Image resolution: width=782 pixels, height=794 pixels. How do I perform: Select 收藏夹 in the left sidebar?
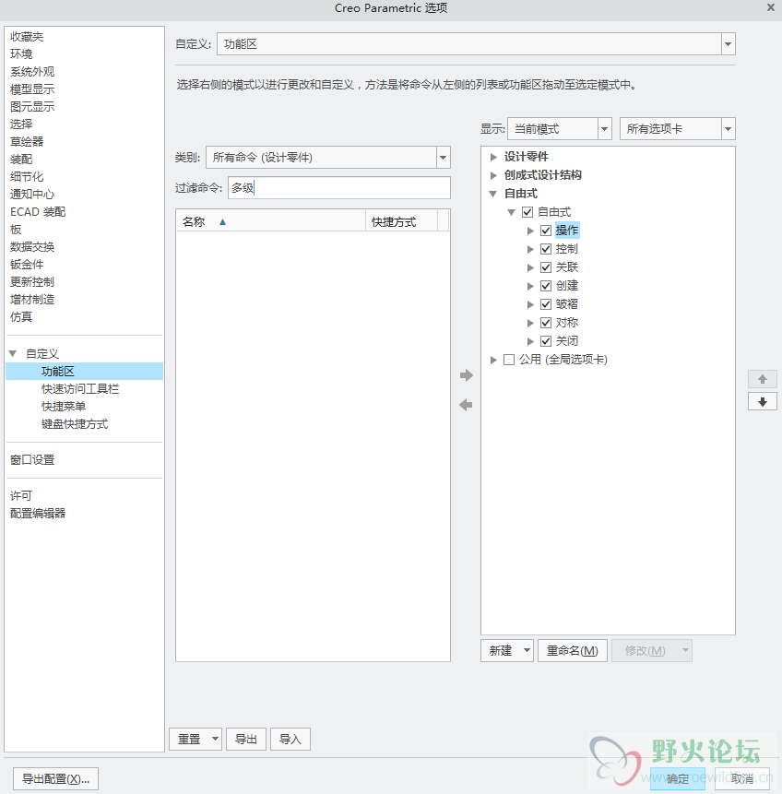pos(27,37)
